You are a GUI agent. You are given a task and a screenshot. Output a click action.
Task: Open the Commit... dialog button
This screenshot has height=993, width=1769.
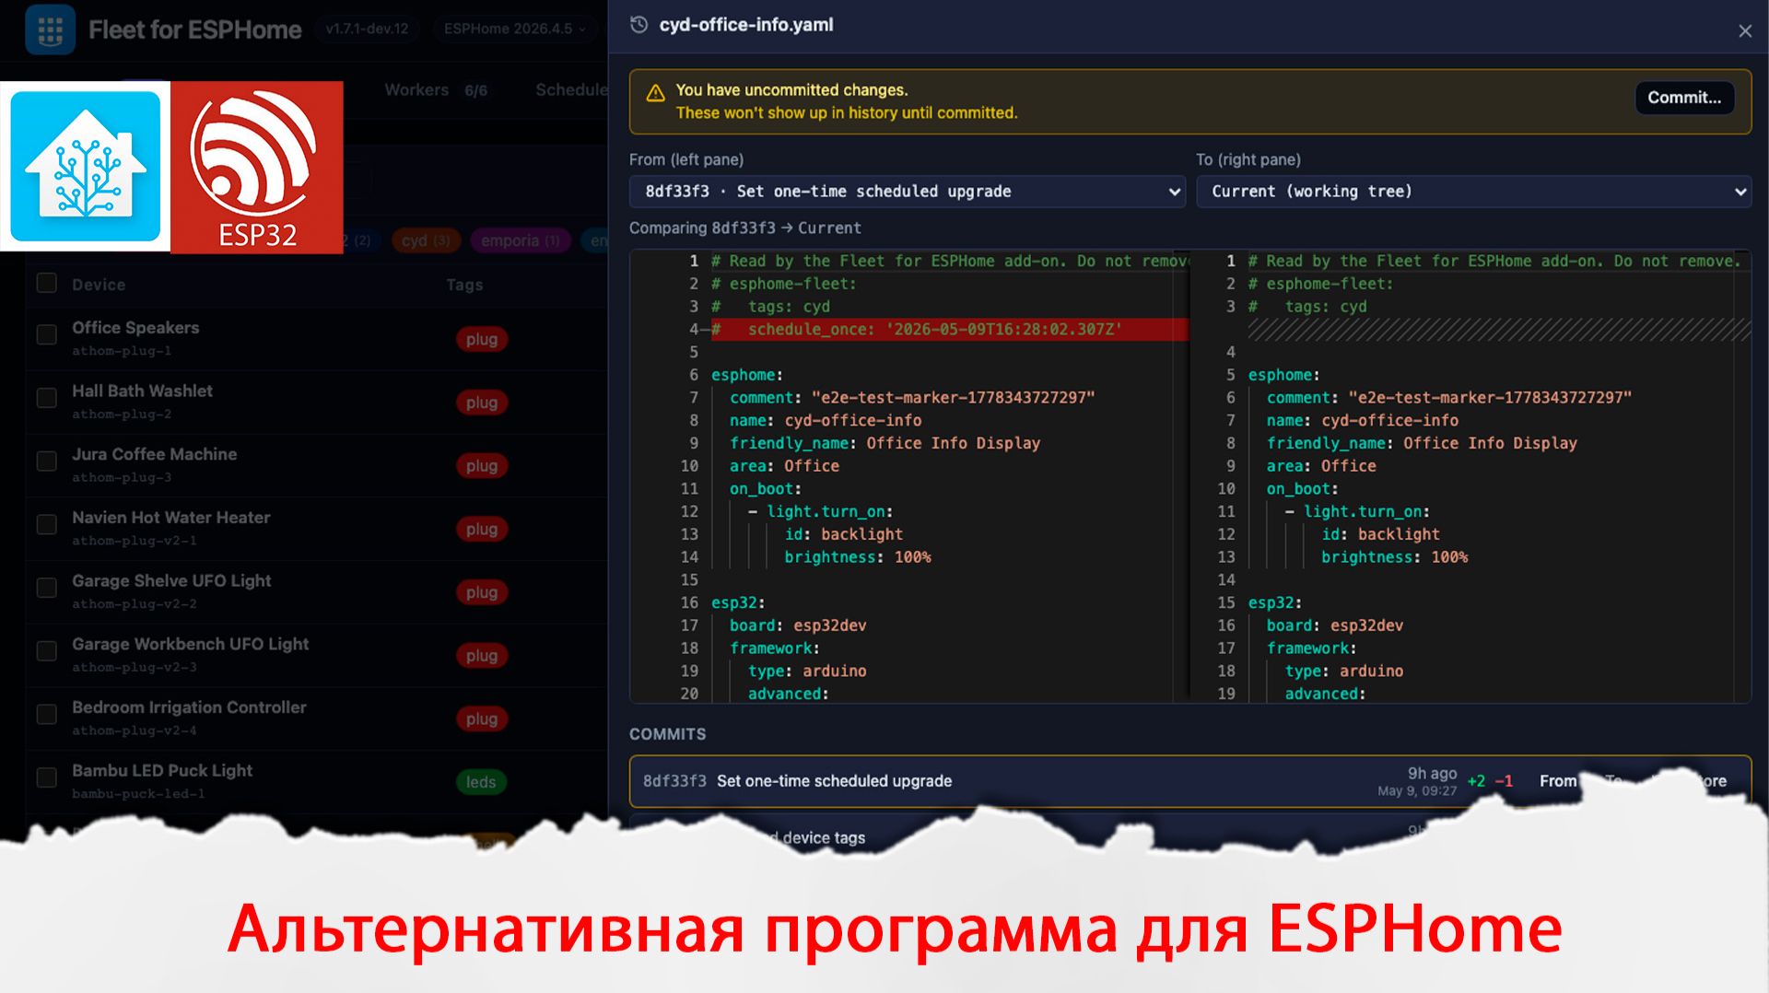click(1684, 98)
